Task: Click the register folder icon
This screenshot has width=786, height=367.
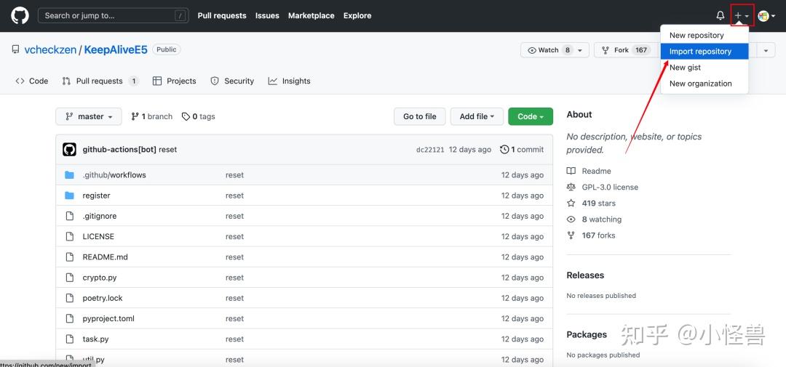Action: point(70,195)
